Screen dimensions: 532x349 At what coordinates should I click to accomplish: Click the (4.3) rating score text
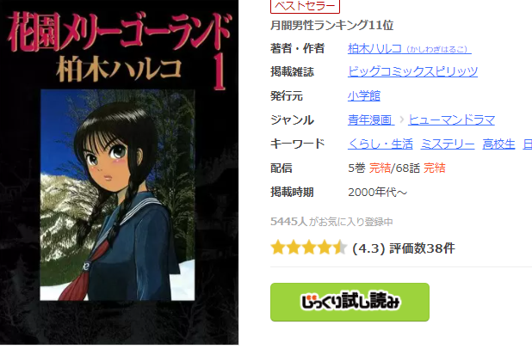coord(368,248)
